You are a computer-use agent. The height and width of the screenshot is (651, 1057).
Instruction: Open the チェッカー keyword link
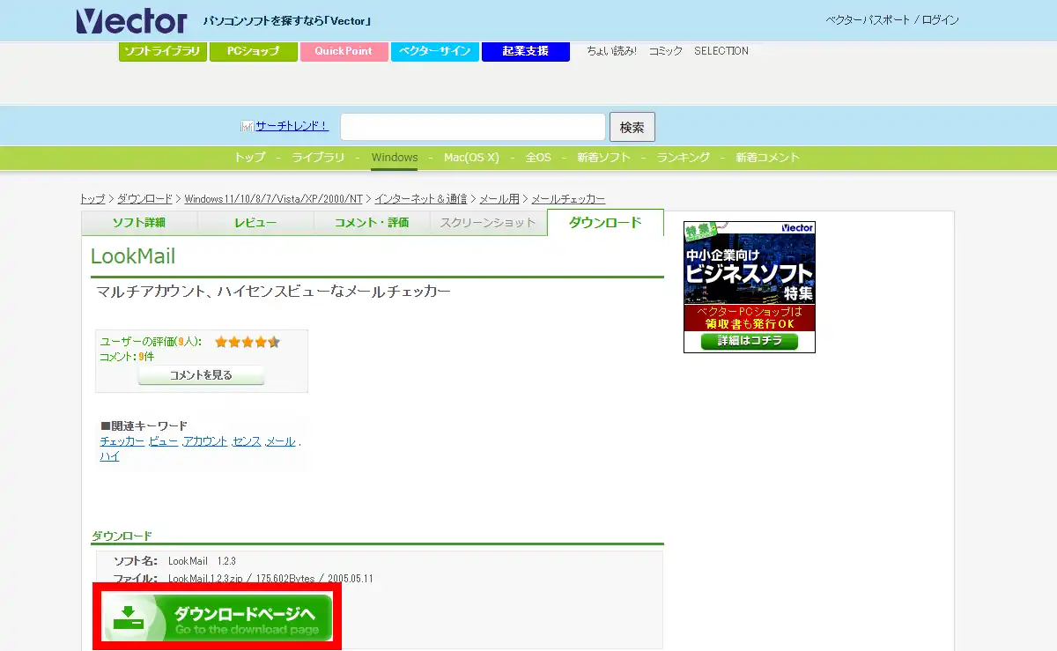[122, 441]
